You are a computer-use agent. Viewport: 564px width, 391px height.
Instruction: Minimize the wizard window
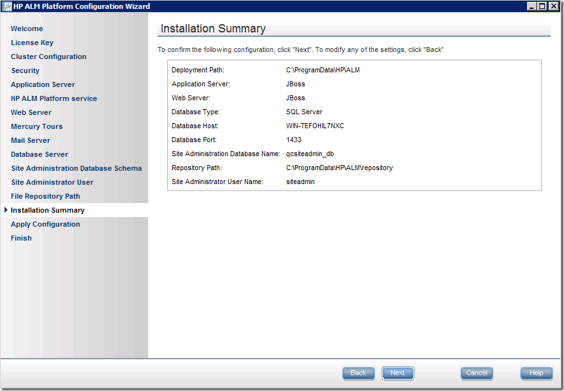[x=532, y=6]
